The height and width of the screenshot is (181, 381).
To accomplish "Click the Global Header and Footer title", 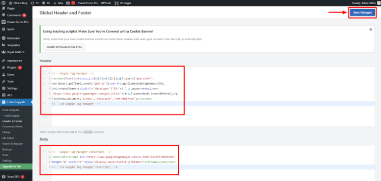I will pyautogui.click(x=65, y=13).
